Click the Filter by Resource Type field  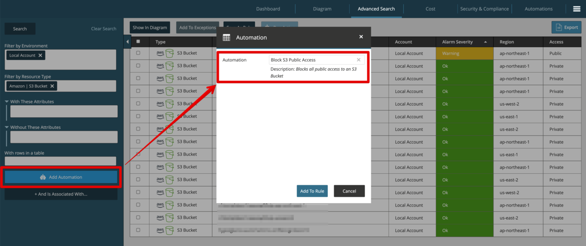tap(60, 86)
